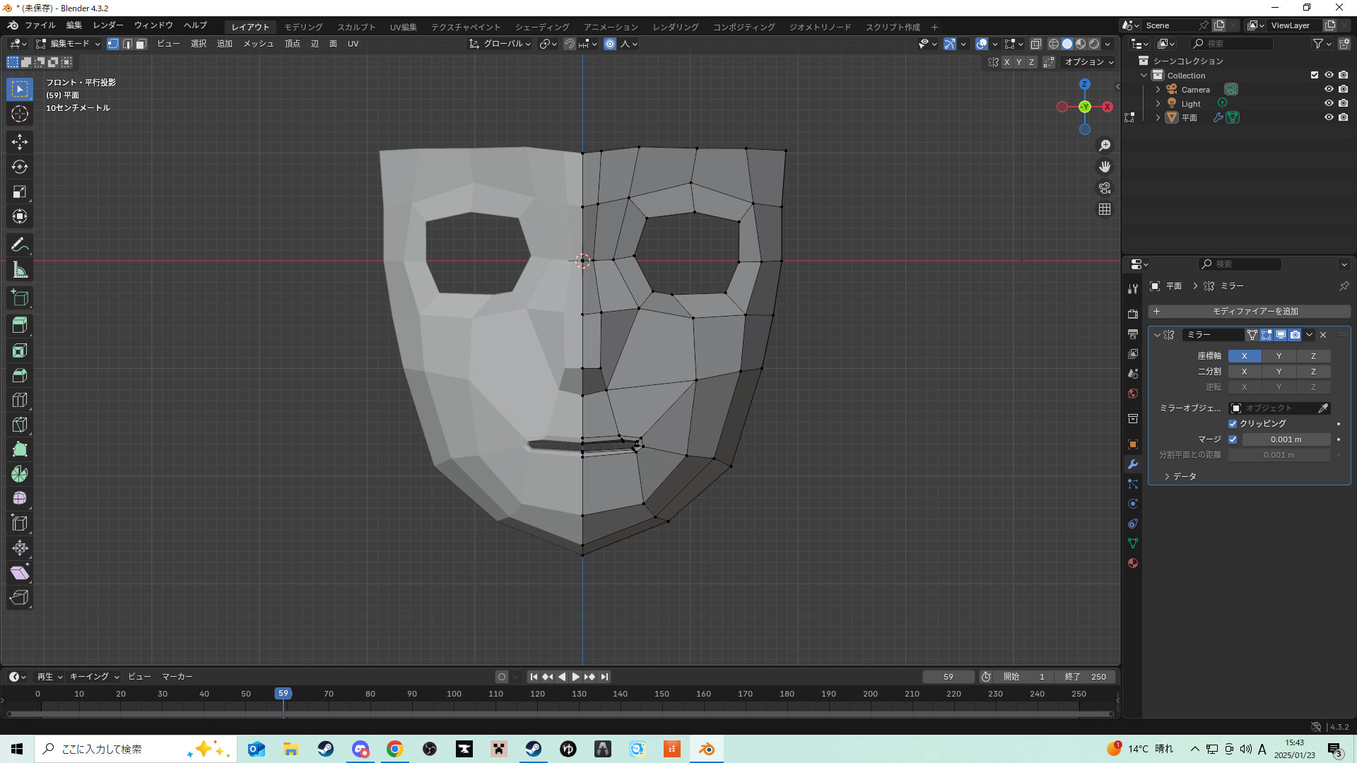The height and width of the screenshot is (763, 1357).
Task: Open the Edit Mode dropdown
Action: pyautogui.click(x=69, y=44)
